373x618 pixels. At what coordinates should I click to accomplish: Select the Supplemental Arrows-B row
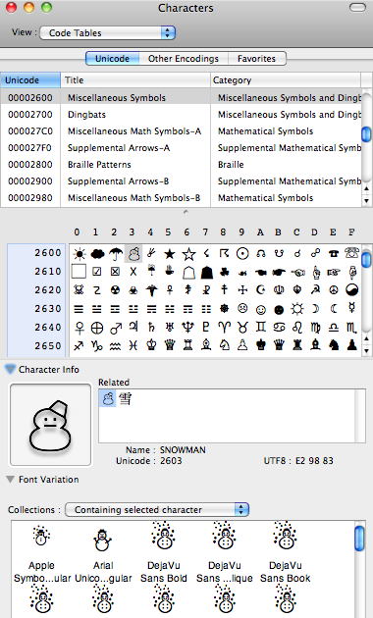181,181
